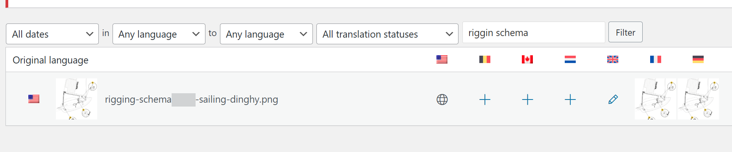The height and width of the screenshot is (152, 732).
Task: Expand the All translation statuses dropdown
Action: pyautogui.click(x=387, y=34)
